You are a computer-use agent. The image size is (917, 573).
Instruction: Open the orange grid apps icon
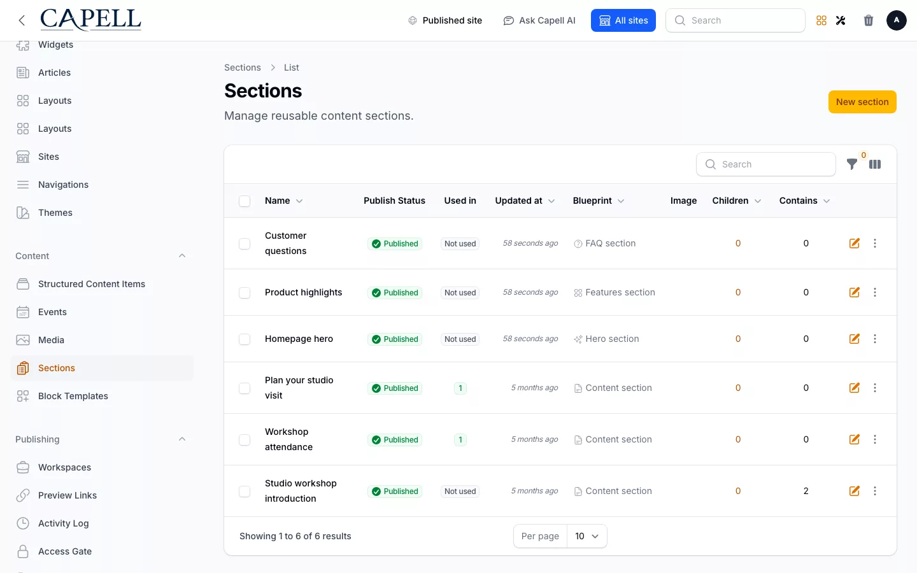[821, 20]
